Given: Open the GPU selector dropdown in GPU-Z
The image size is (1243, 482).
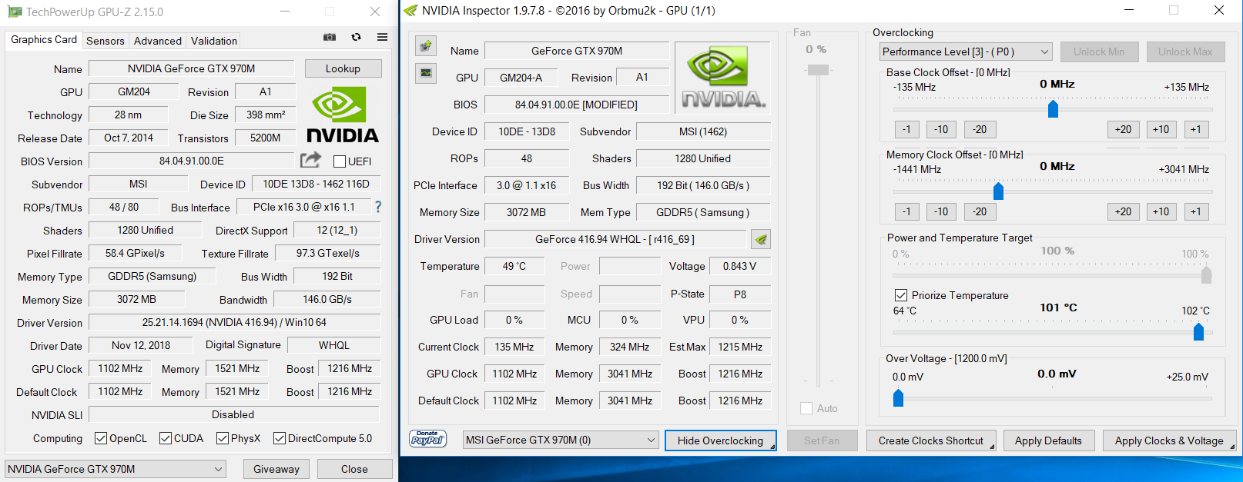Looking at the screenshot, I should [116, 469].
